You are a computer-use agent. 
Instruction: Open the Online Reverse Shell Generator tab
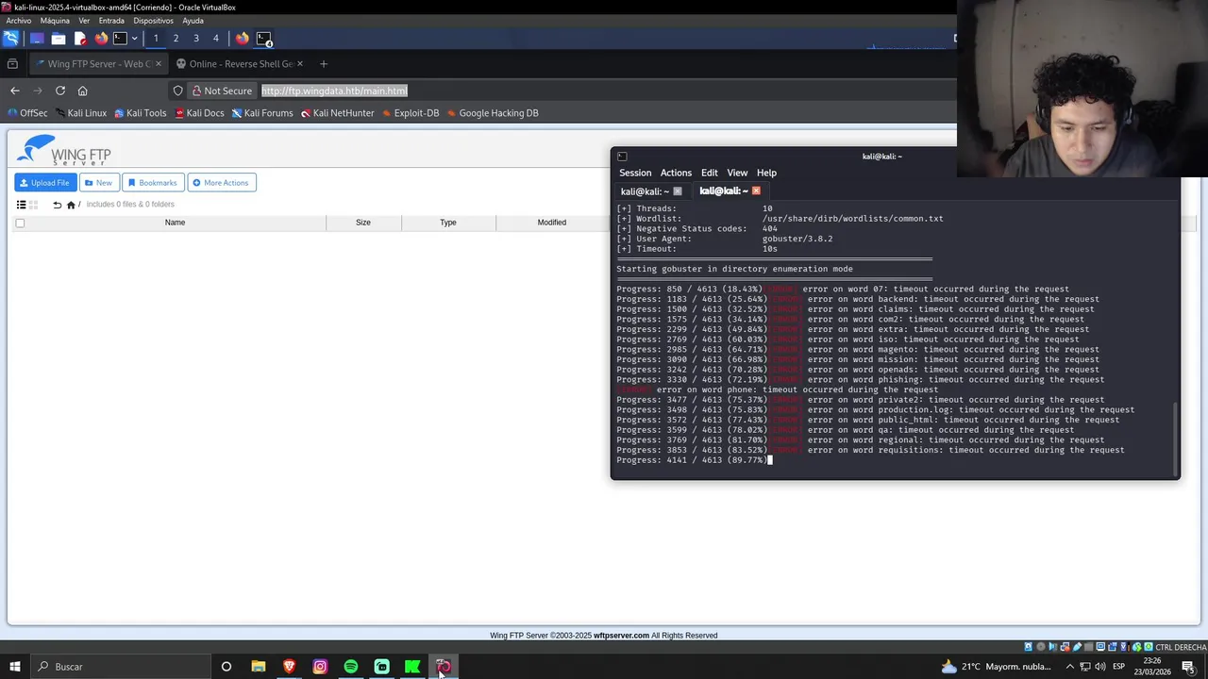[239, 64]
